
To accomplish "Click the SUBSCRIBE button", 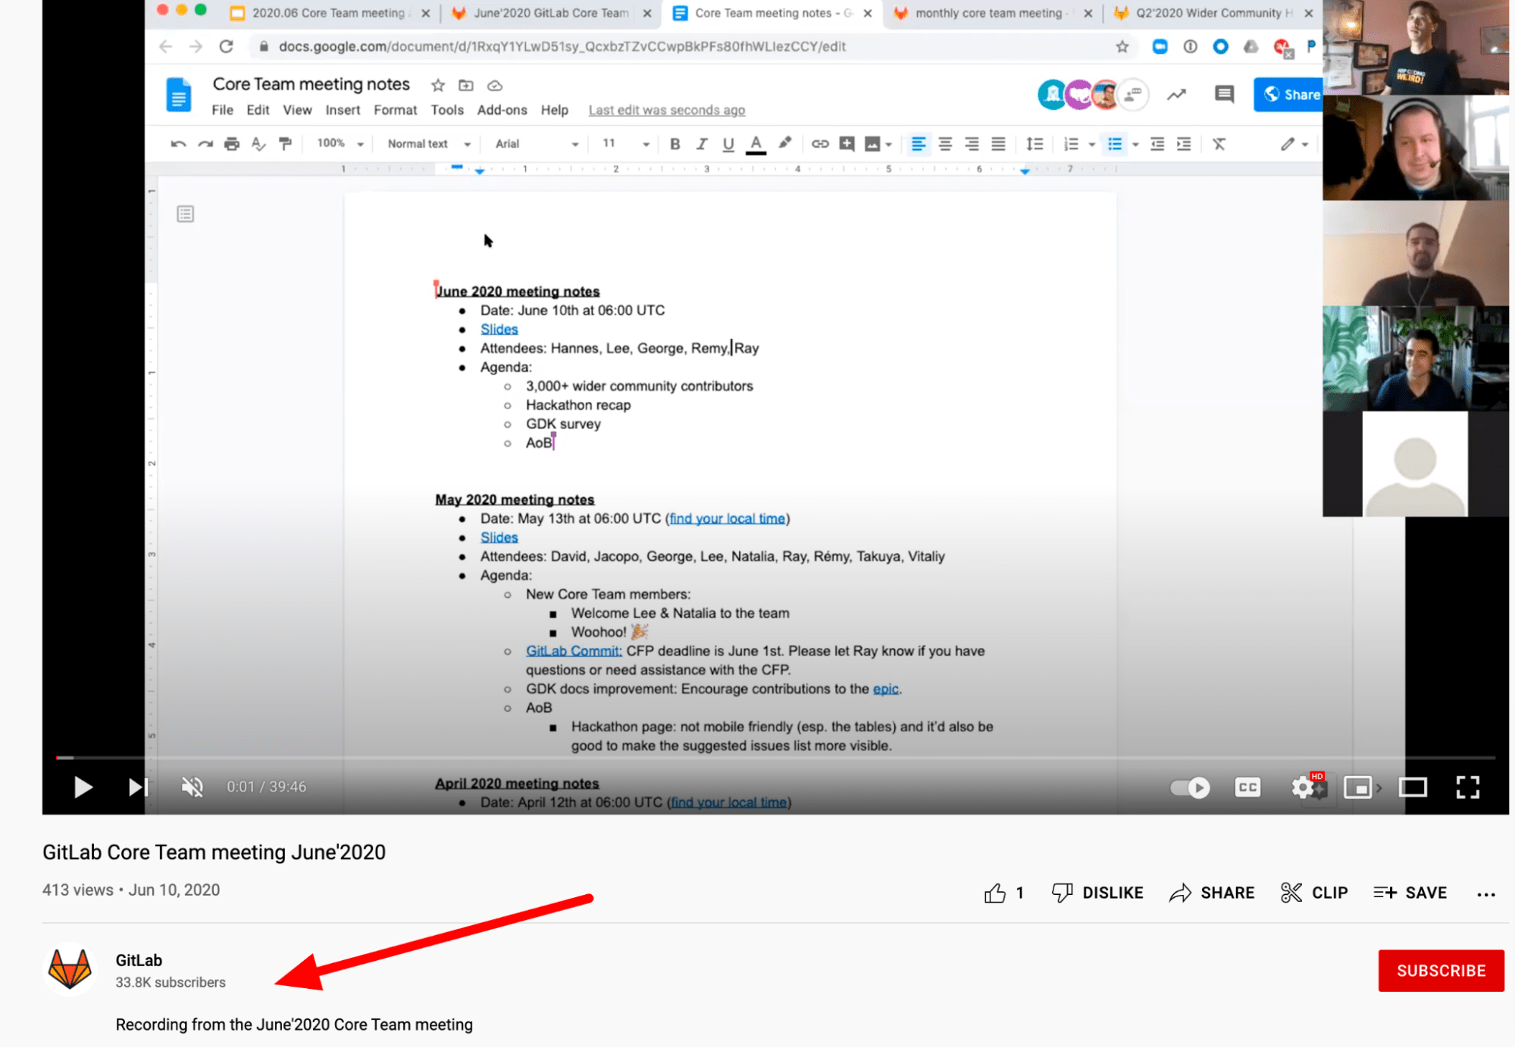I will pos(1441,971).
